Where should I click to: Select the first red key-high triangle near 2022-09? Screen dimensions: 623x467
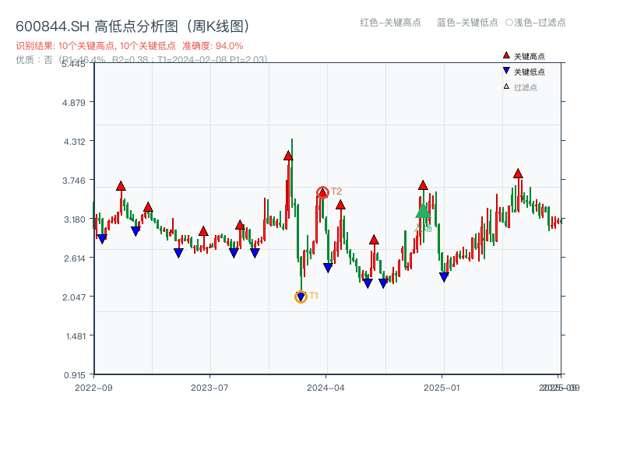pos(121,185)
